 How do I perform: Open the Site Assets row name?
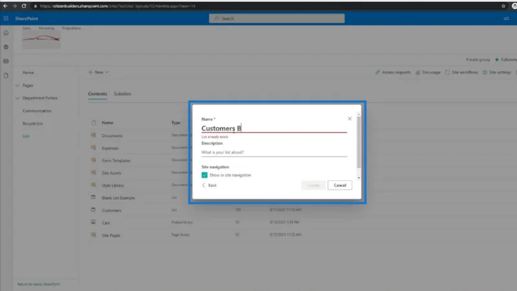pos(111,173)
